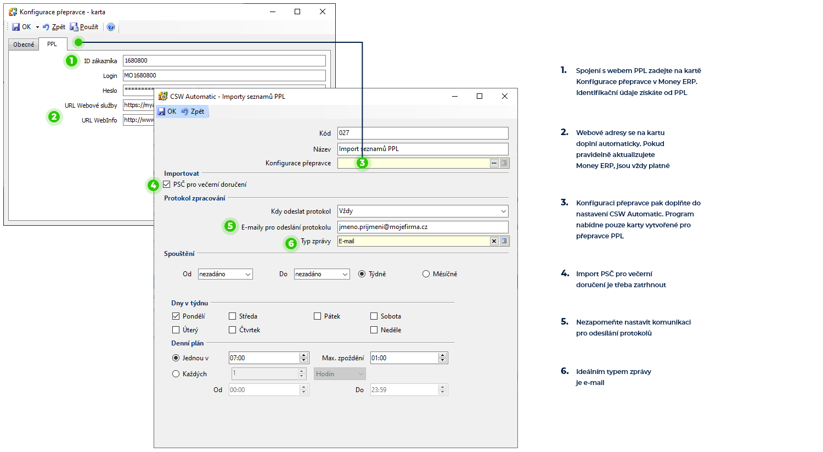The image size is (823, 452).
Task: Click OK save icon in CSW Automatic window
Action: click(x=167, y=111)
